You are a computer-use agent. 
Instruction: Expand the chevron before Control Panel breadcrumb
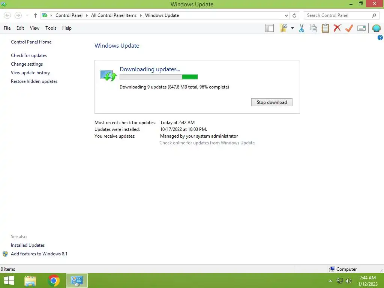point(51,15)
